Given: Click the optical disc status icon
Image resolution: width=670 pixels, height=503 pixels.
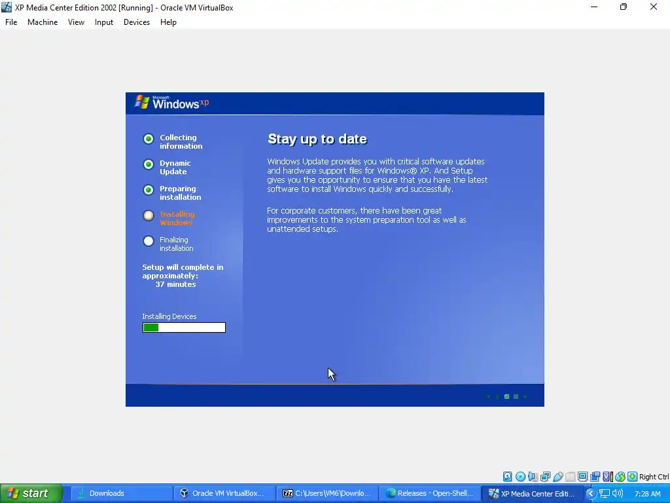Looking at the screenshot, I should [x=520, y=477].
